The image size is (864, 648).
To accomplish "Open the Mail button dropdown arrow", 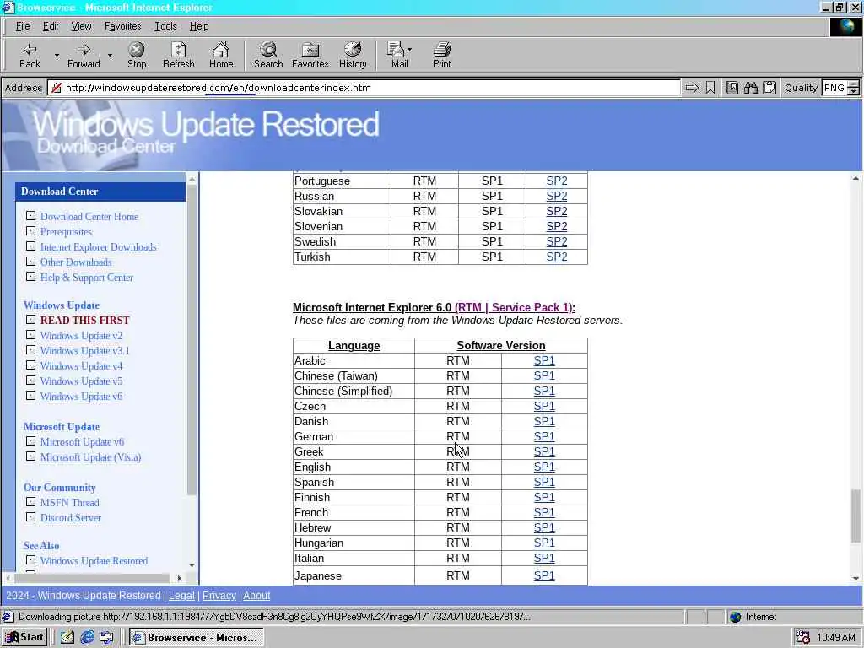I will tap(409, 50).
